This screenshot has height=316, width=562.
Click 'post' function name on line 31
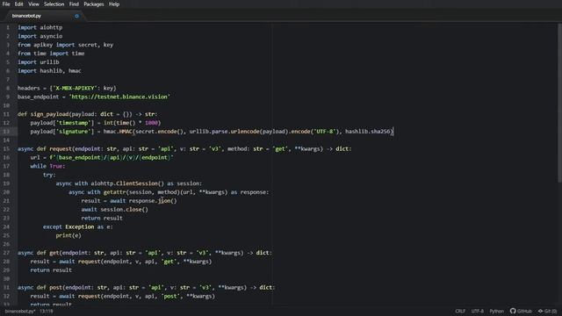56,287
